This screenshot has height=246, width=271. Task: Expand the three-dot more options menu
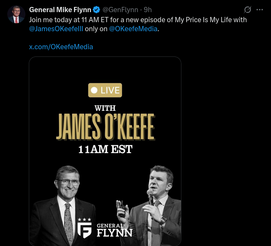(x=260, y=10)
